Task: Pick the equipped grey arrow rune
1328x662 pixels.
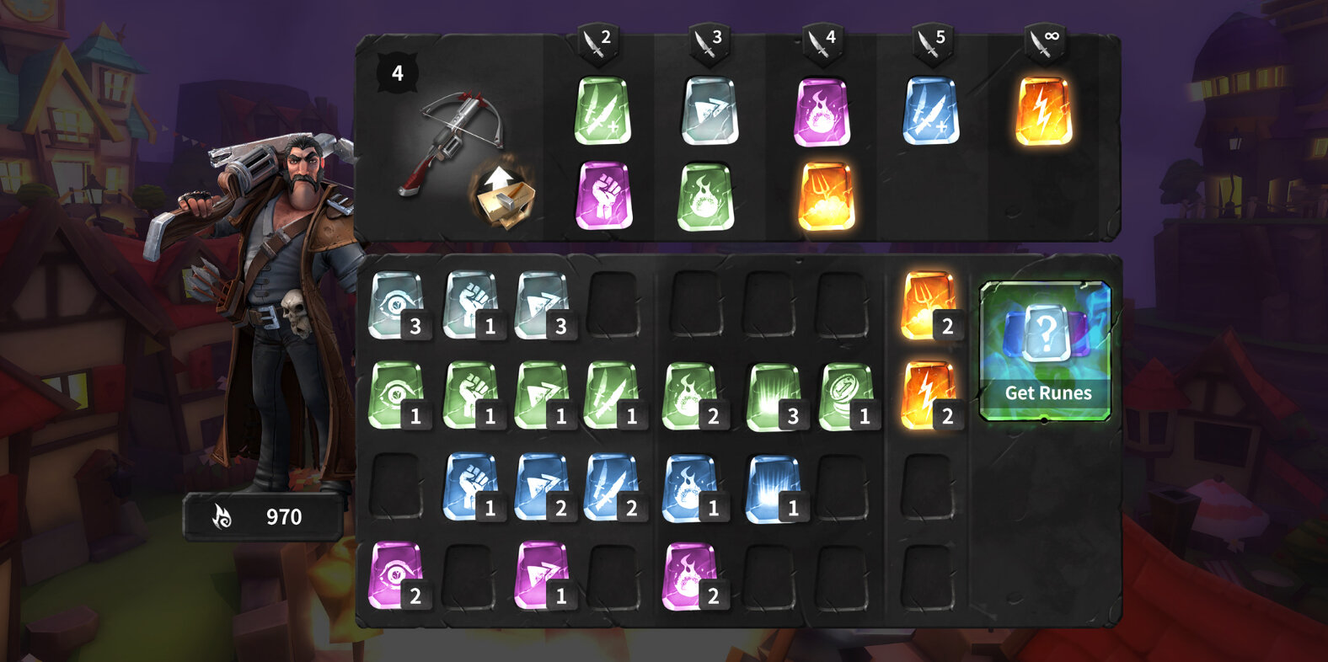Action: tap(710, 111)
